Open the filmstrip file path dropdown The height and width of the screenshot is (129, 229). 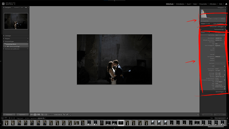click(46, 118)
